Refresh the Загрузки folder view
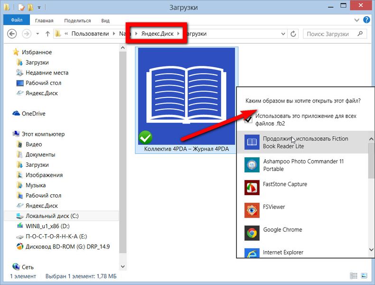Image resolution: width=375 pixels, height=285 pixels. tap(293, 34)
